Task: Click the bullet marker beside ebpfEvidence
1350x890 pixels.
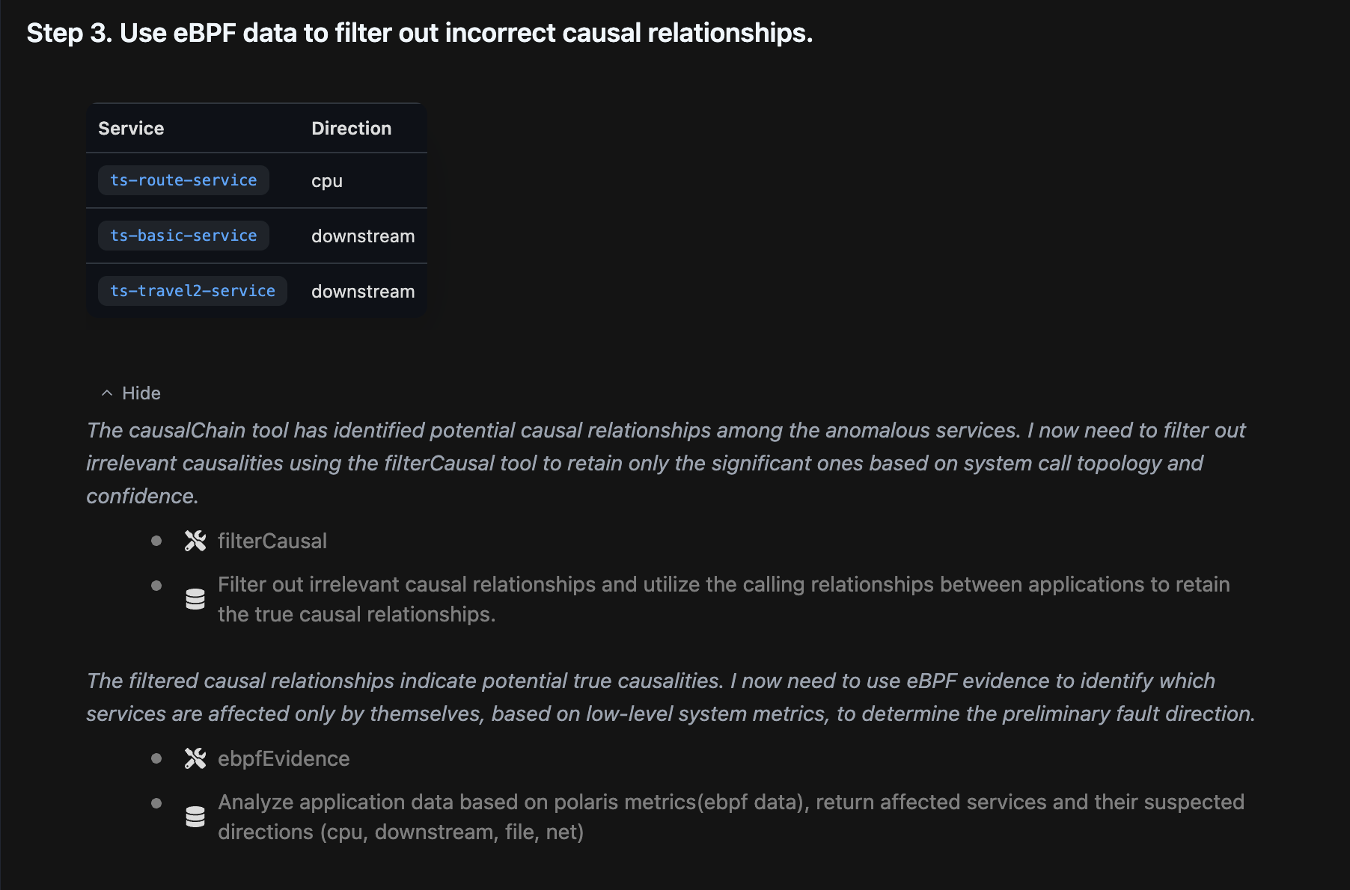Action: 156,758
